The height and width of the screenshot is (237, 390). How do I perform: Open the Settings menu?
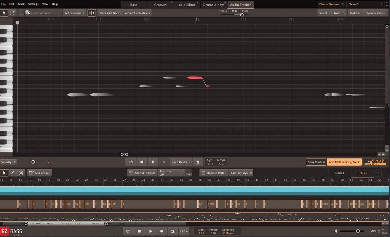click(34, 4)
